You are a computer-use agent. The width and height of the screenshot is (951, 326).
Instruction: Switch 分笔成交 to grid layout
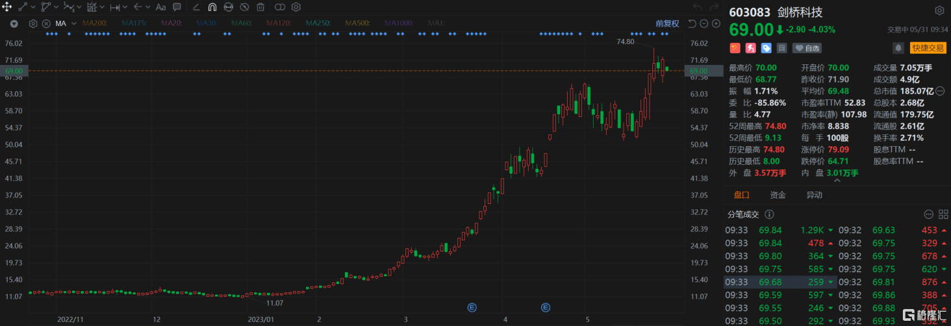[943, 214]
